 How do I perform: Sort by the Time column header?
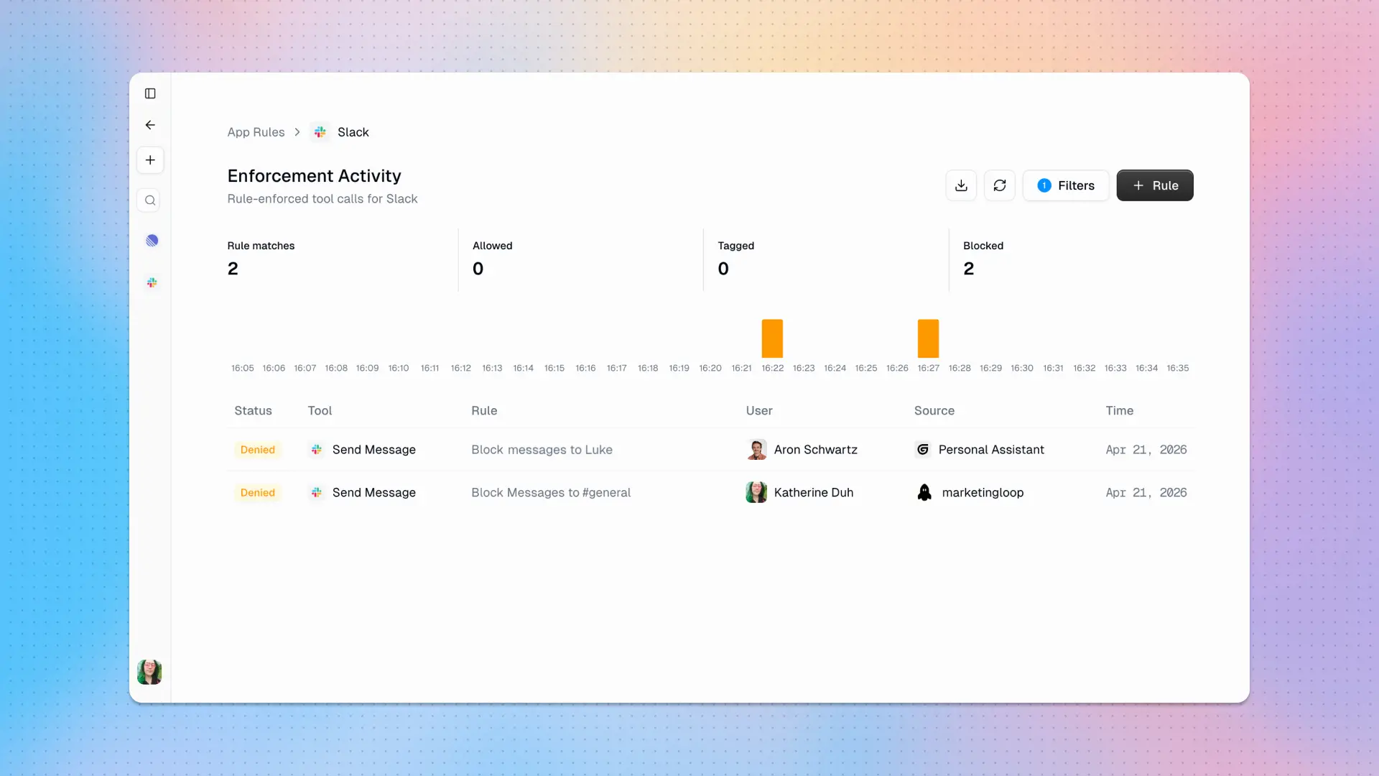click(x=1119, y=411)
